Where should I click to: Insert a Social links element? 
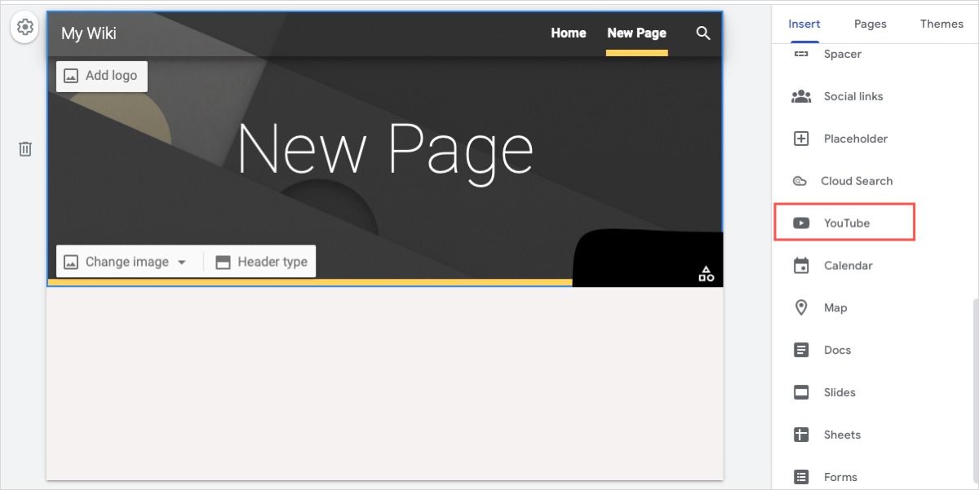[852, 95]
